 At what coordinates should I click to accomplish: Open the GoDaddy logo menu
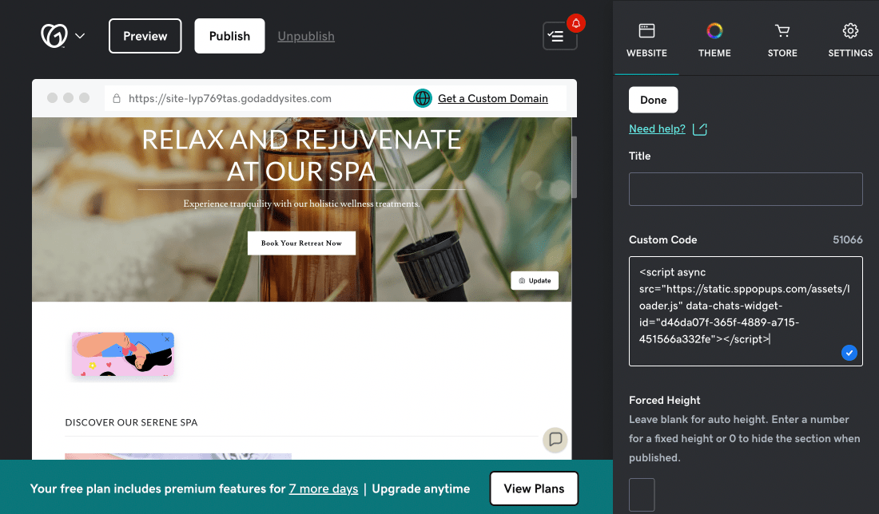pyautogui.click(x=54, y=36)
